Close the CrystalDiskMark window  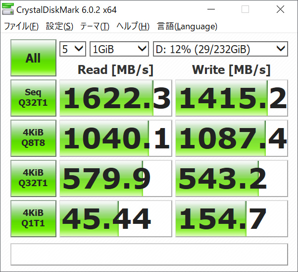[280, 9]
